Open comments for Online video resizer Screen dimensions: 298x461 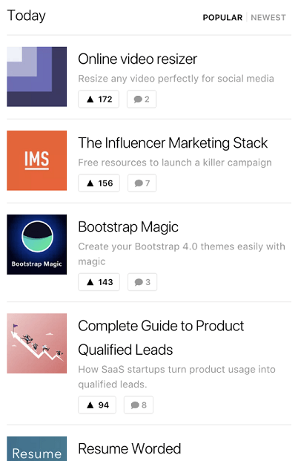142,99
